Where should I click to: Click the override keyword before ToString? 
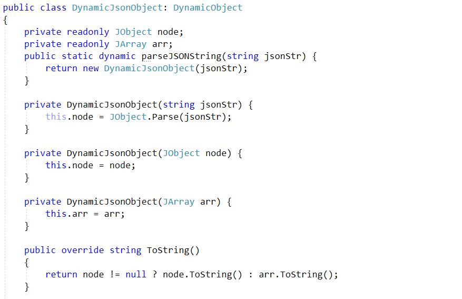[83, 250]
